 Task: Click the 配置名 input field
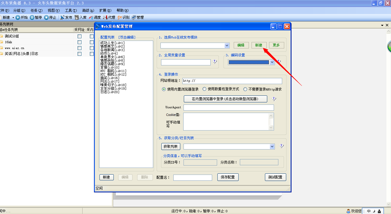(x=193, y=178)
